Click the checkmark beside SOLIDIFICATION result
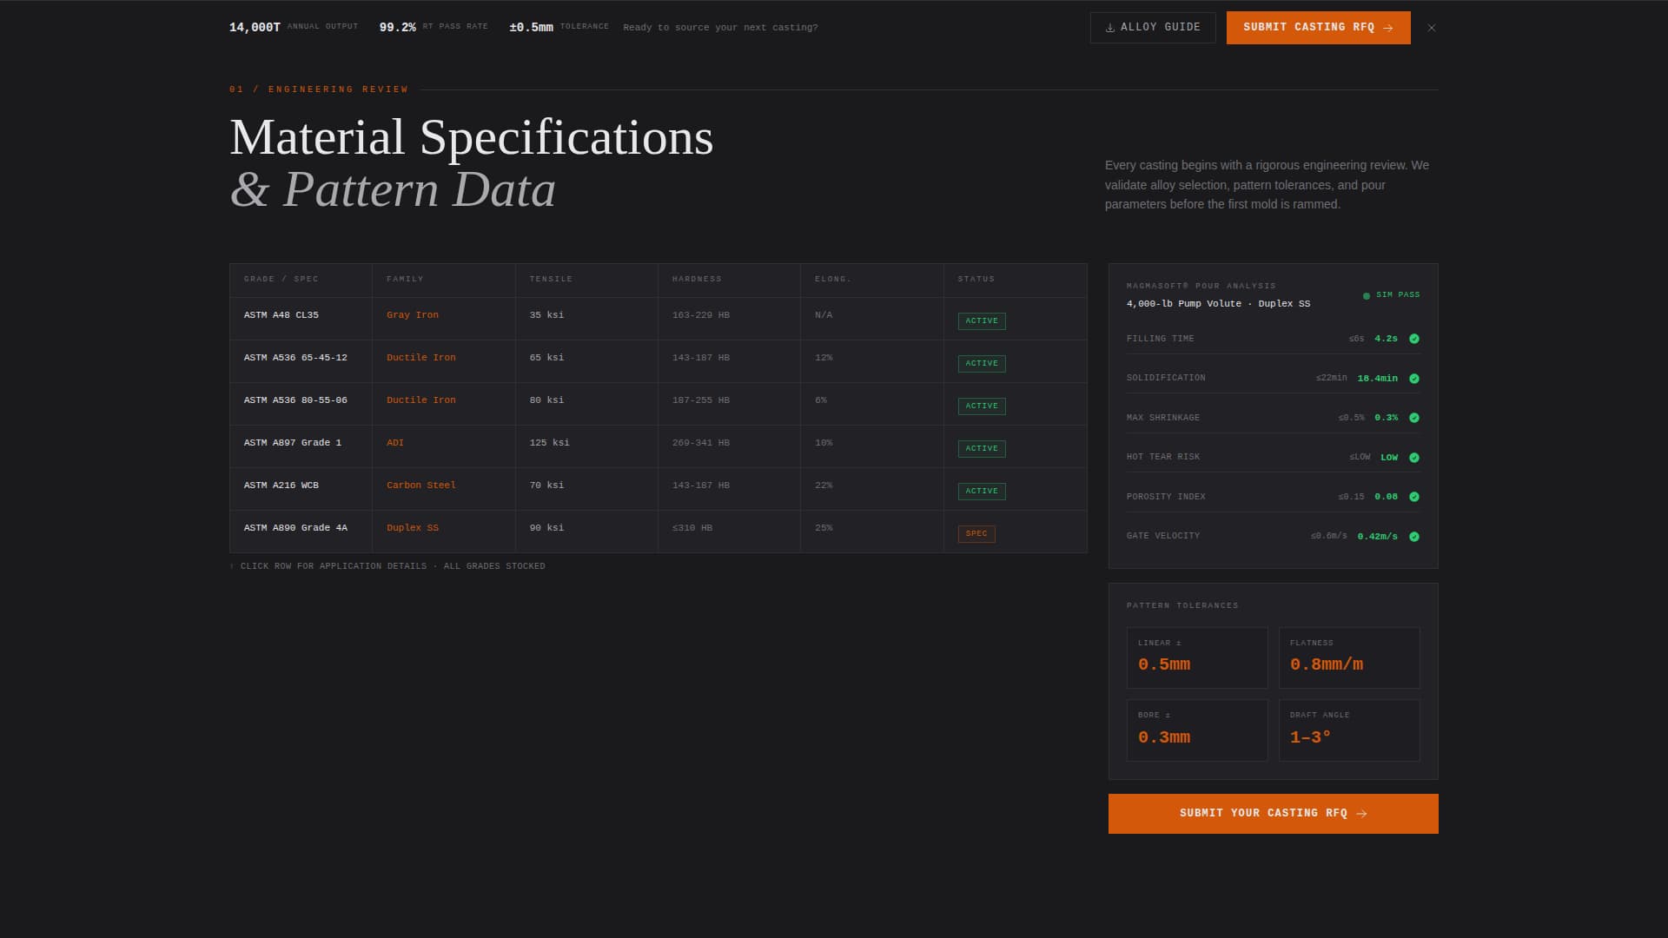 pos(1414,378)
